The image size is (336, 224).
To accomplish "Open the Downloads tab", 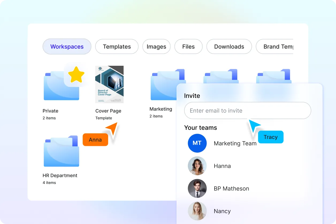I will [x=229, y=47].
